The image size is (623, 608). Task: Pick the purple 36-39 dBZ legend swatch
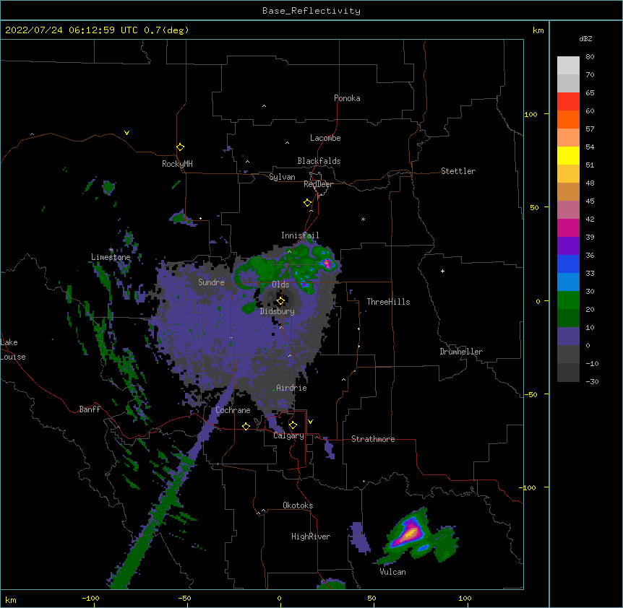point(568,246)
